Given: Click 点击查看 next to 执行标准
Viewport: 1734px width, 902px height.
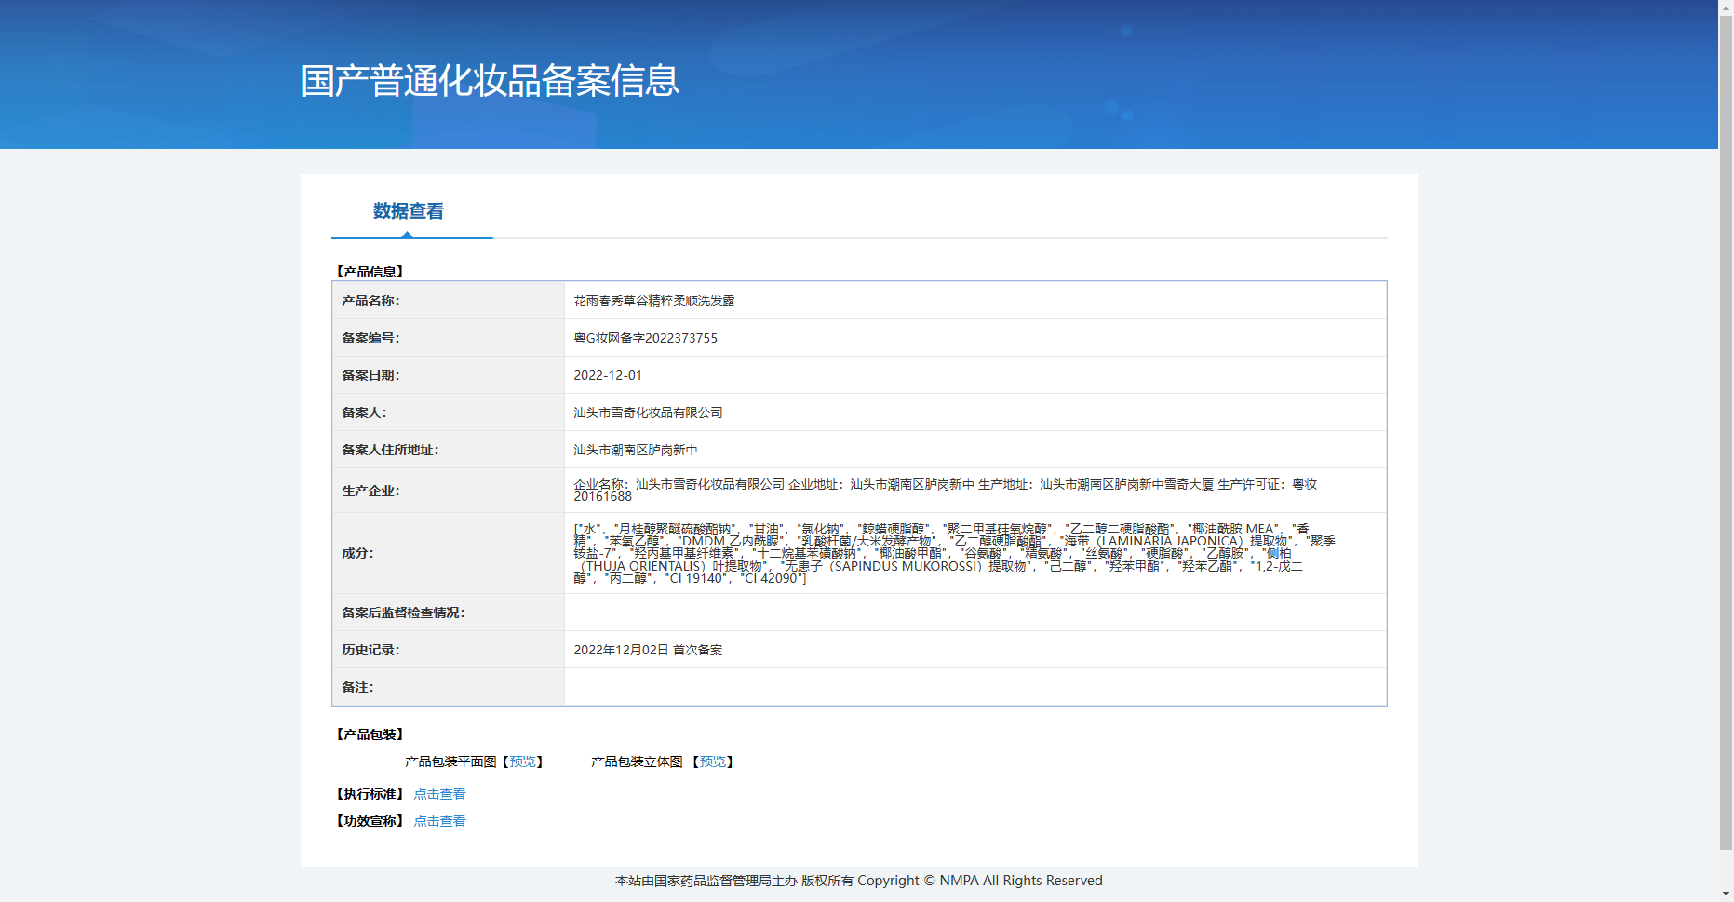Looking at the screenshot, I should click(439, 794).
